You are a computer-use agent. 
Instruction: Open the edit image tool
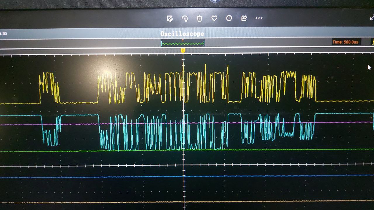[x=170, y=18]
